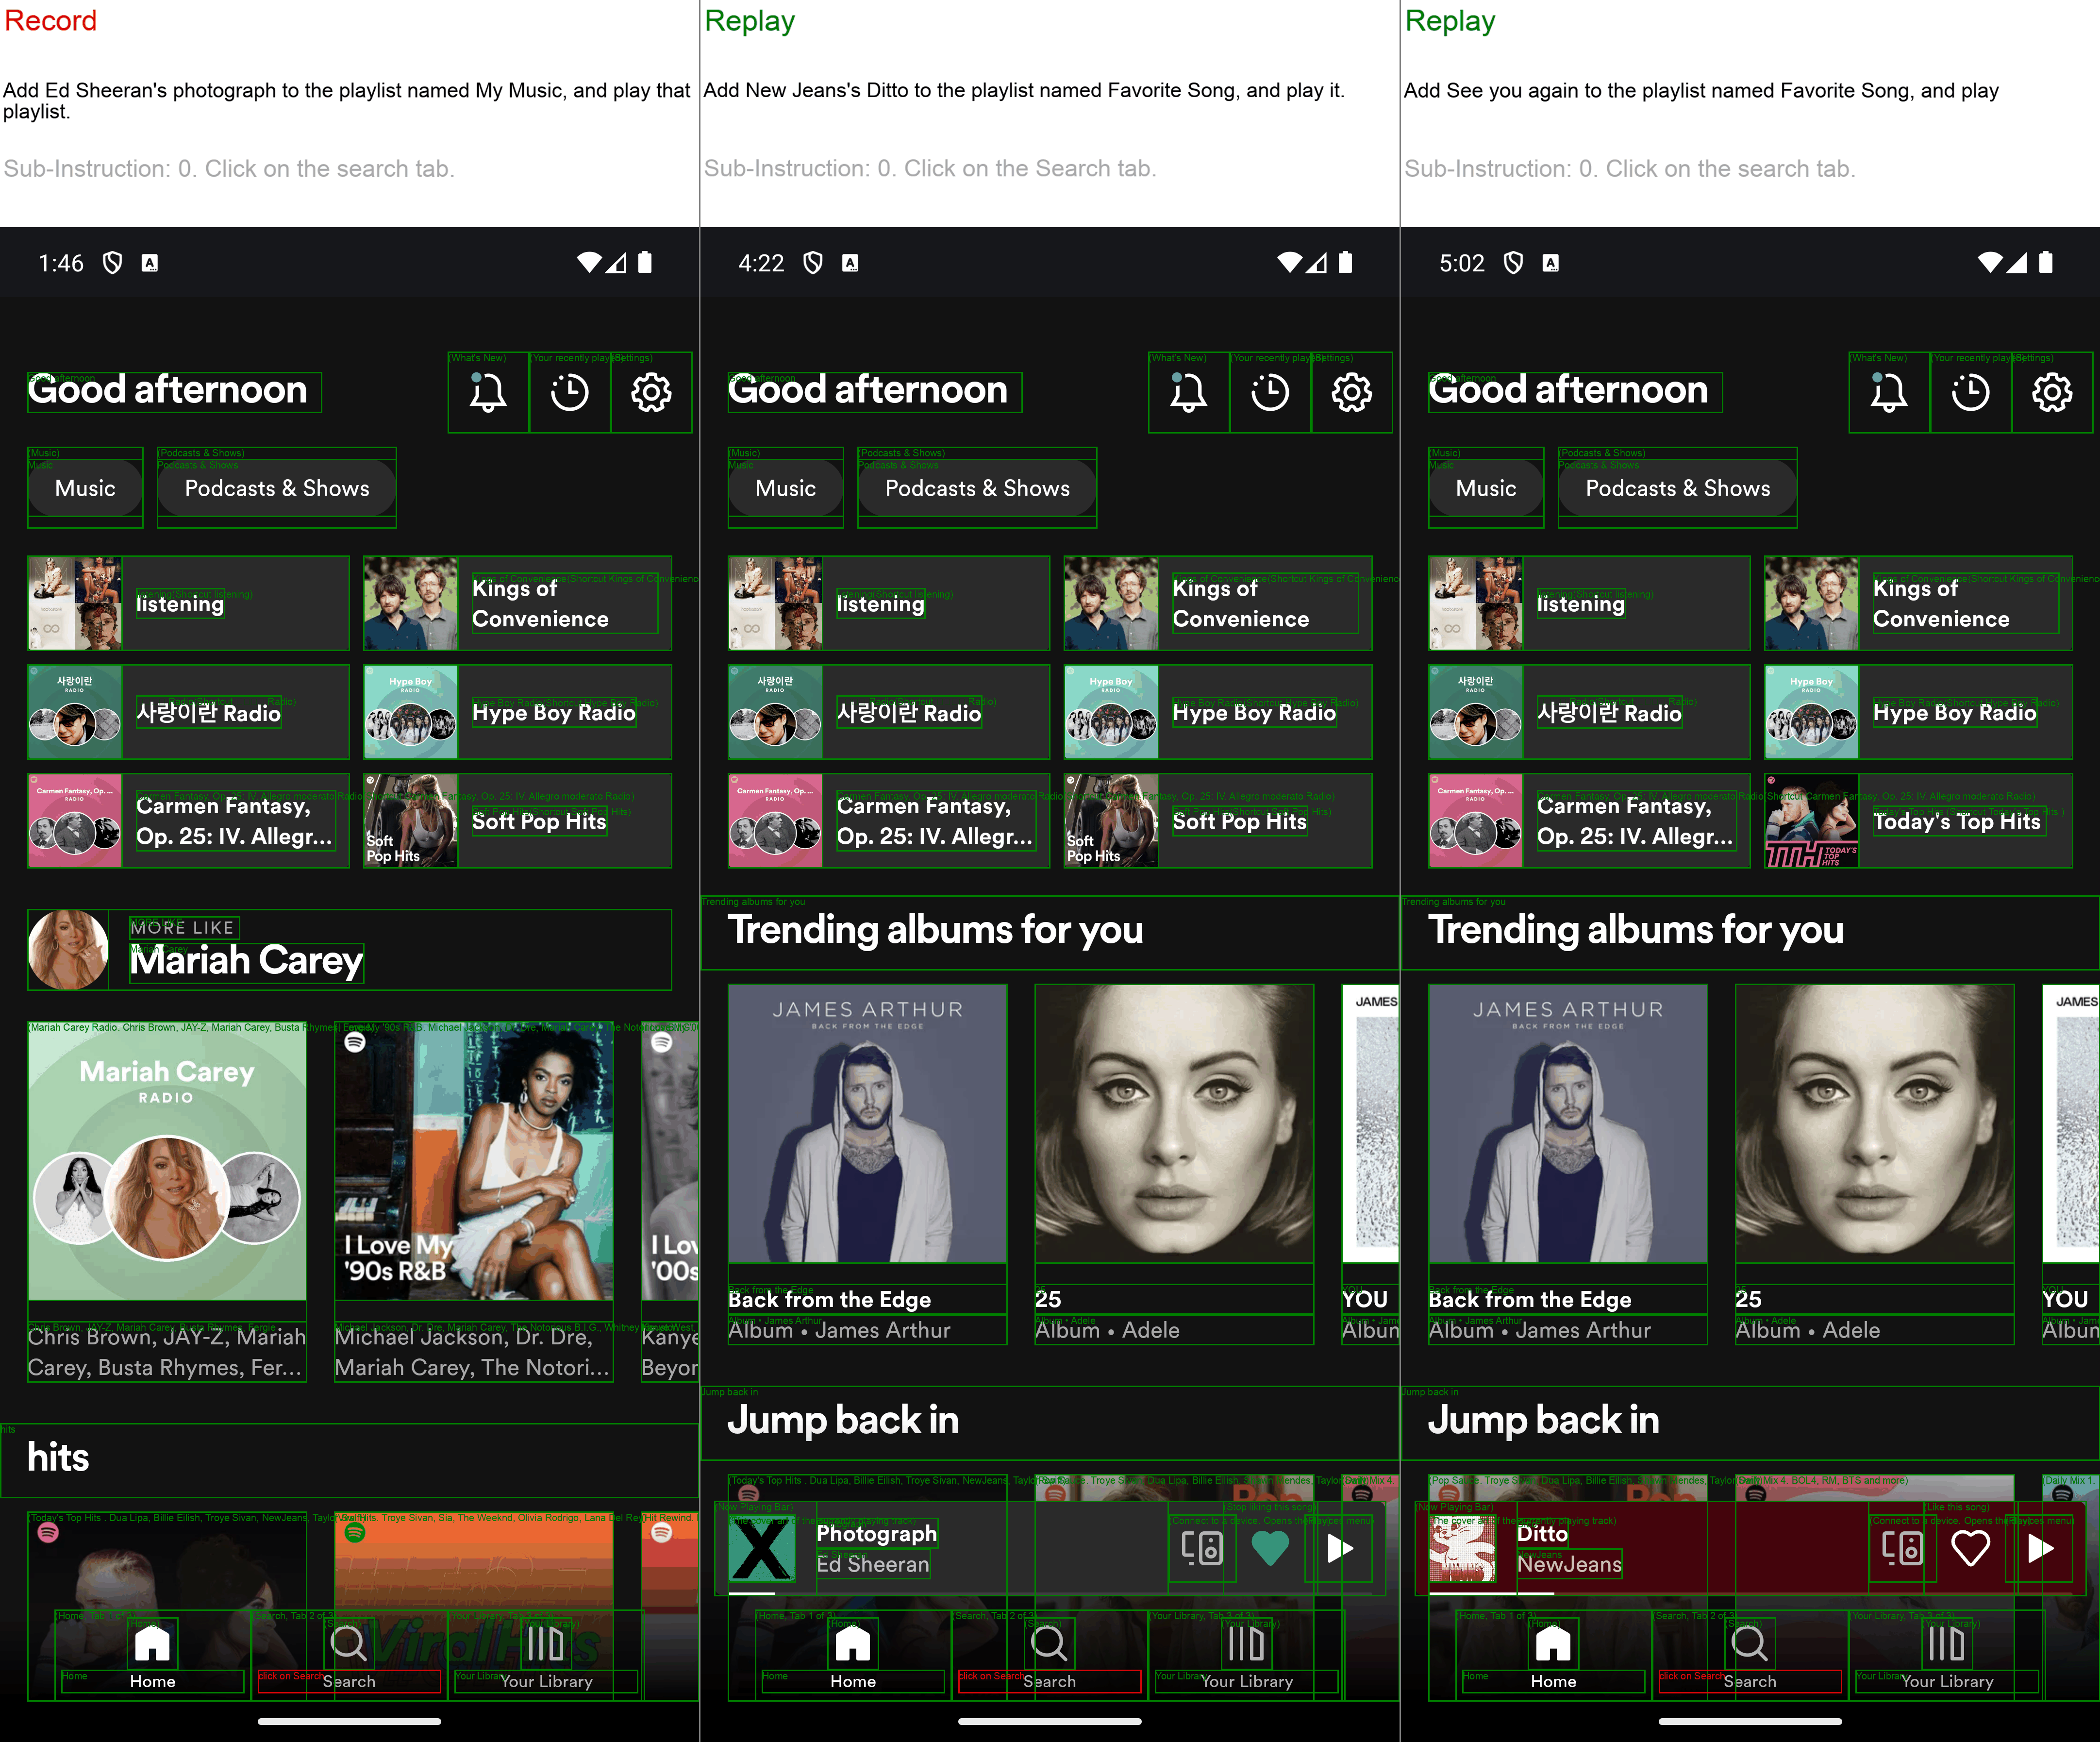The width and height of the screenshot is (2100, 1742).
Task: Select Podcasts & Shows chip in middle screen
Action: [x=976, y=488]
